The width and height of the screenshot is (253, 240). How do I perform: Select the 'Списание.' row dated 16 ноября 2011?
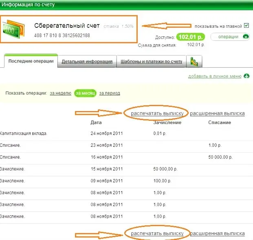pos(126,157)
